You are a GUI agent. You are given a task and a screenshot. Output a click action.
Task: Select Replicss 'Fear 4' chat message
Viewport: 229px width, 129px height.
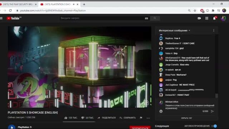point(177,38)
